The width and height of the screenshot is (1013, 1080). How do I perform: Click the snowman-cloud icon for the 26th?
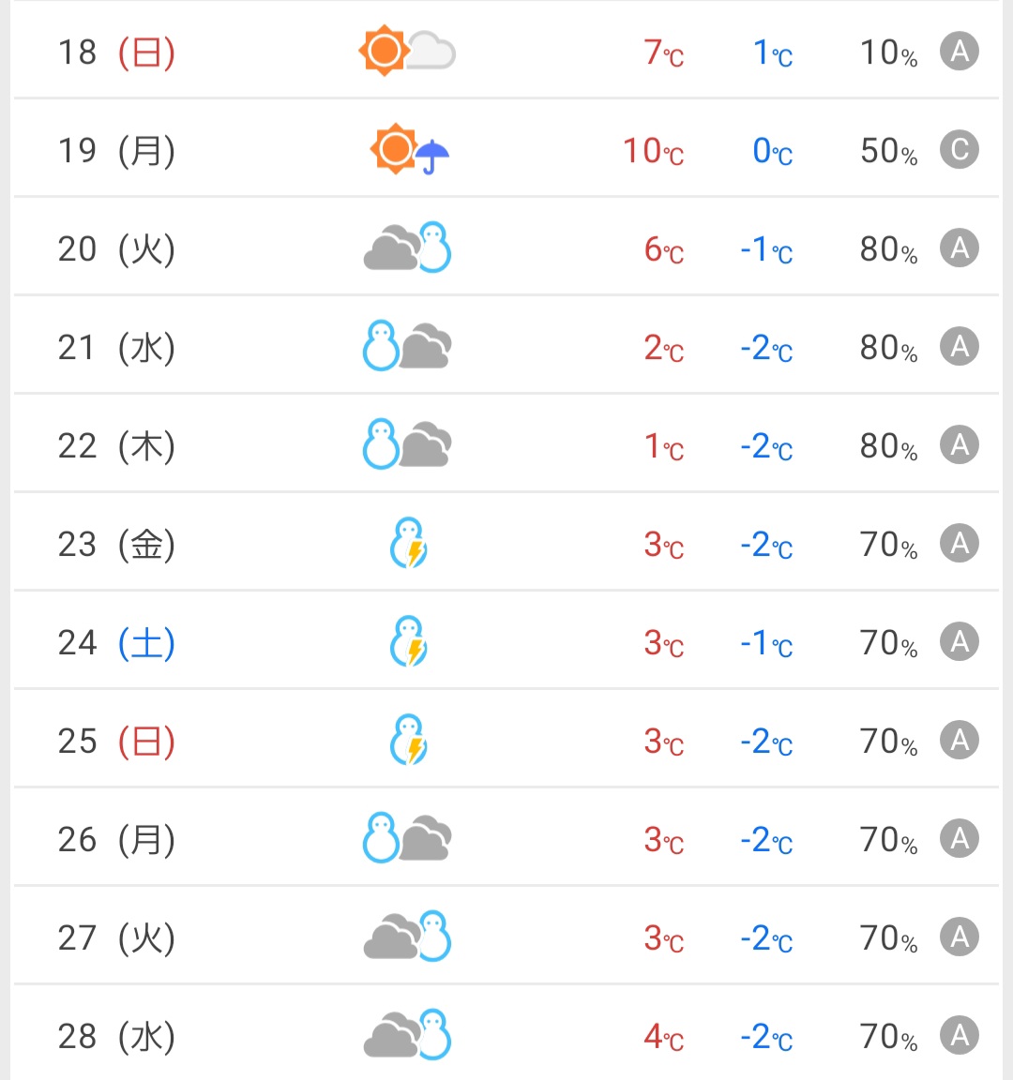click(407, 839)
